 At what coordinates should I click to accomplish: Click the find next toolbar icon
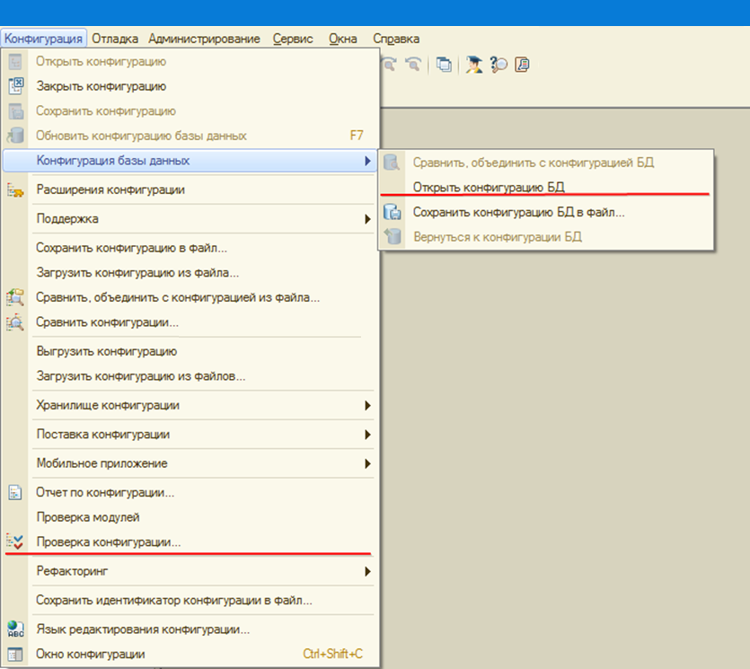390,64
